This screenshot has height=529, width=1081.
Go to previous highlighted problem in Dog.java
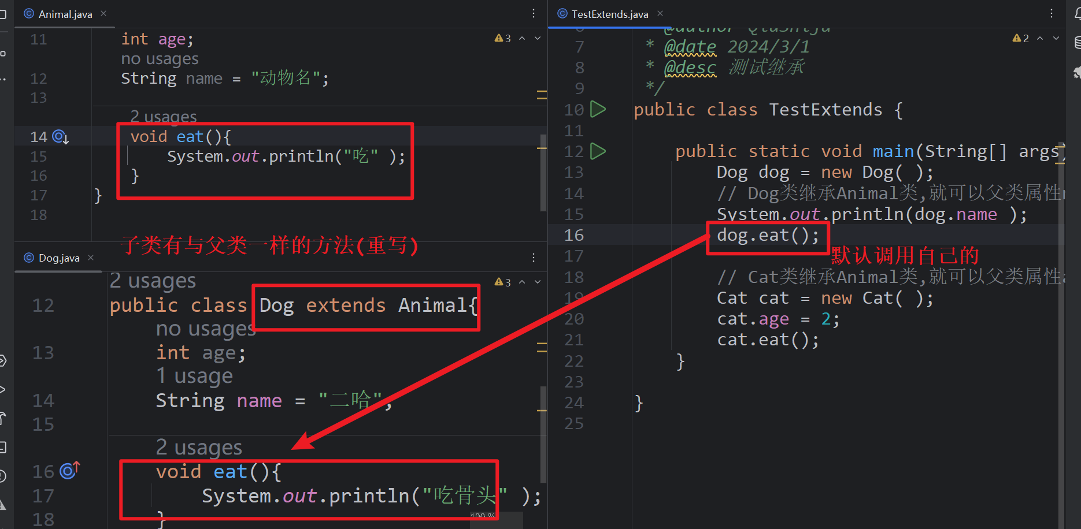[522, 282]
